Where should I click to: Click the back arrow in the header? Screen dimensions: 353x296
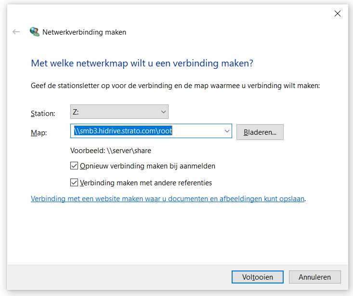[16, 32]
